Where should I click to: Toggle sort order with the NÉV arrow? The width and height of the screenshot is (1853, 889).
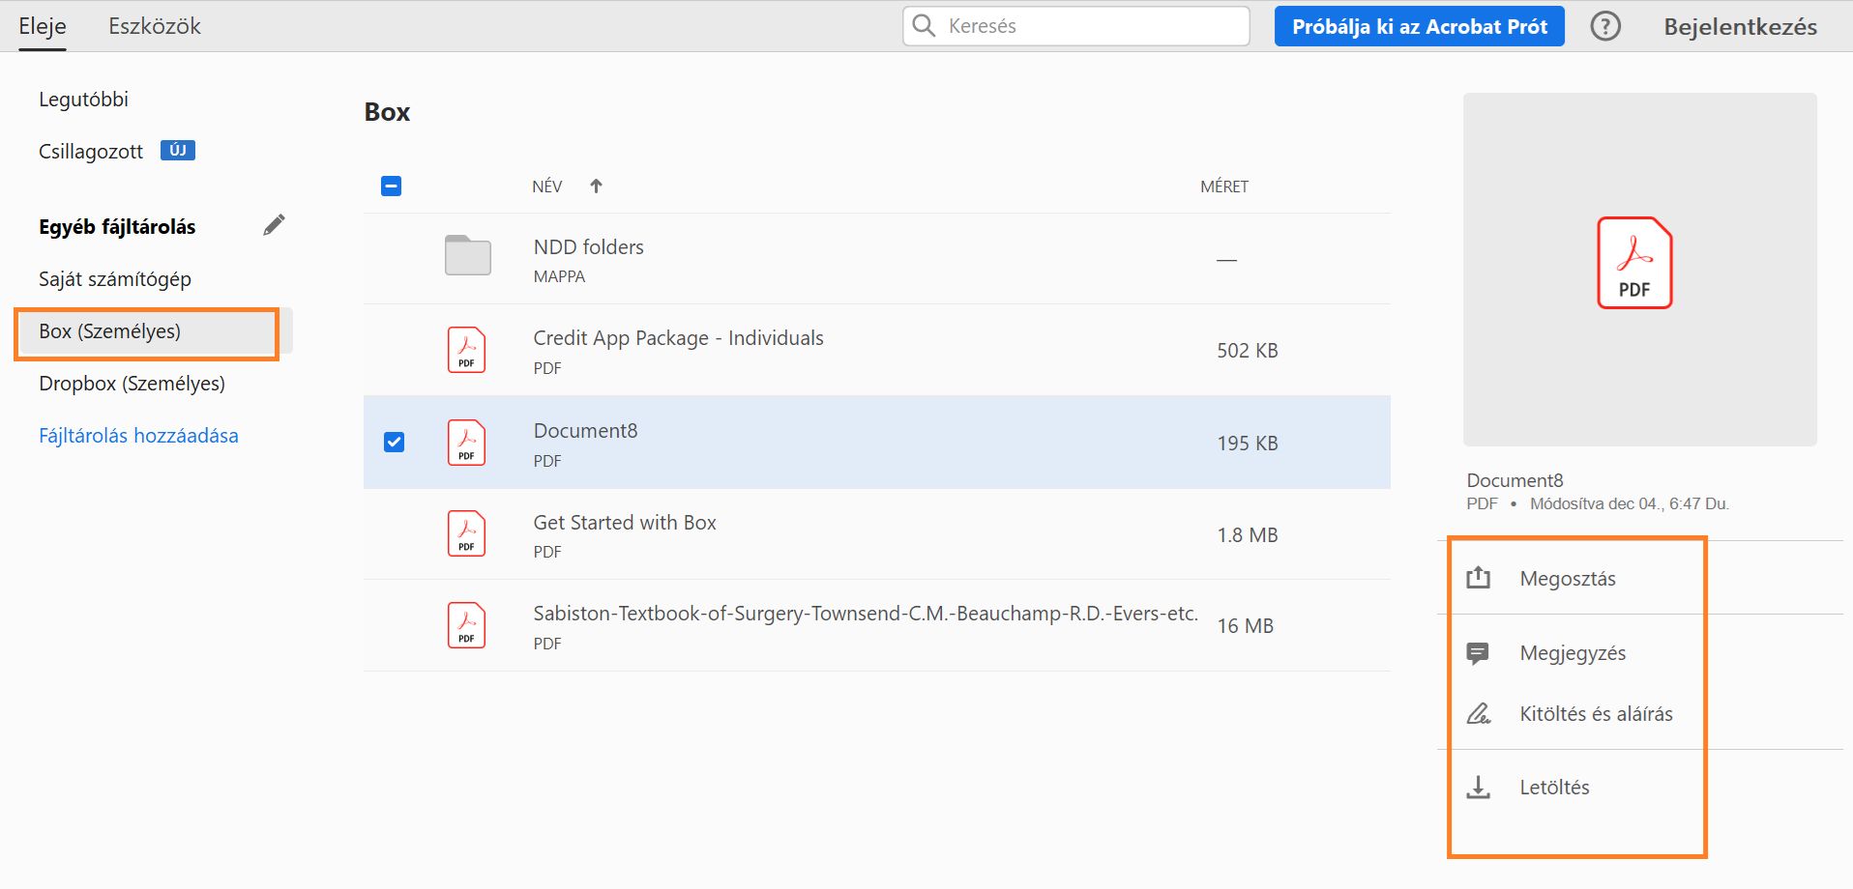coord(596,186)
